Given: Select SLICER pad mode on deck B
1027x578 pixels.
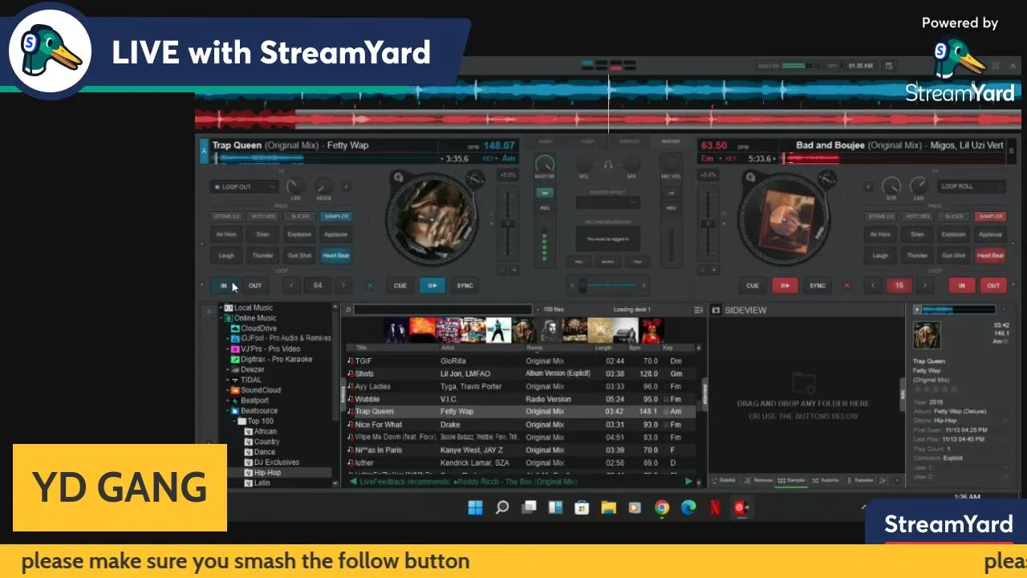Looking at the screenshot, I should point(954,216).
